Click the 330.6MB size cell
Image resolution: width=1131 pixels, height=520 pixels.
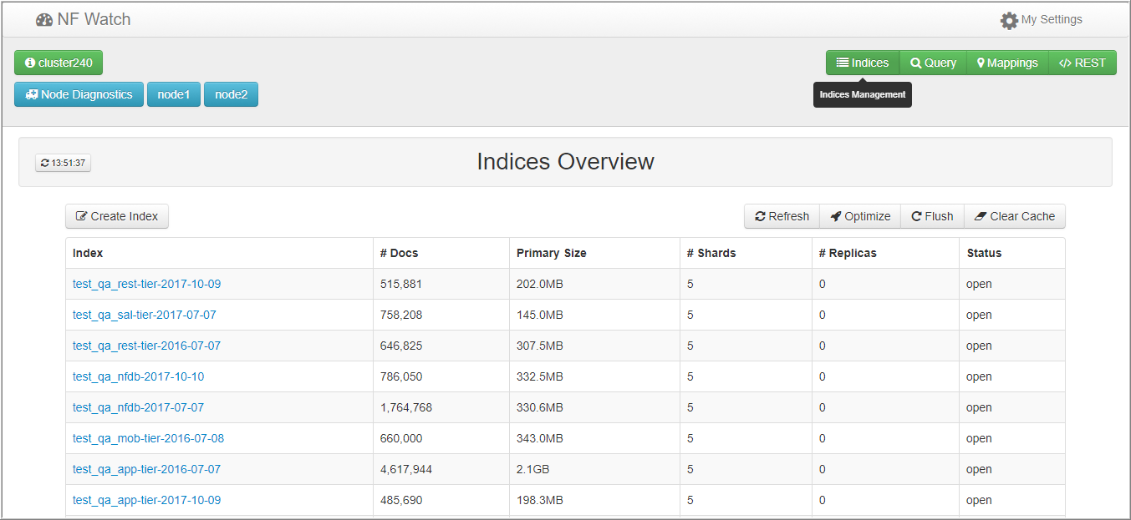[595, 407]
